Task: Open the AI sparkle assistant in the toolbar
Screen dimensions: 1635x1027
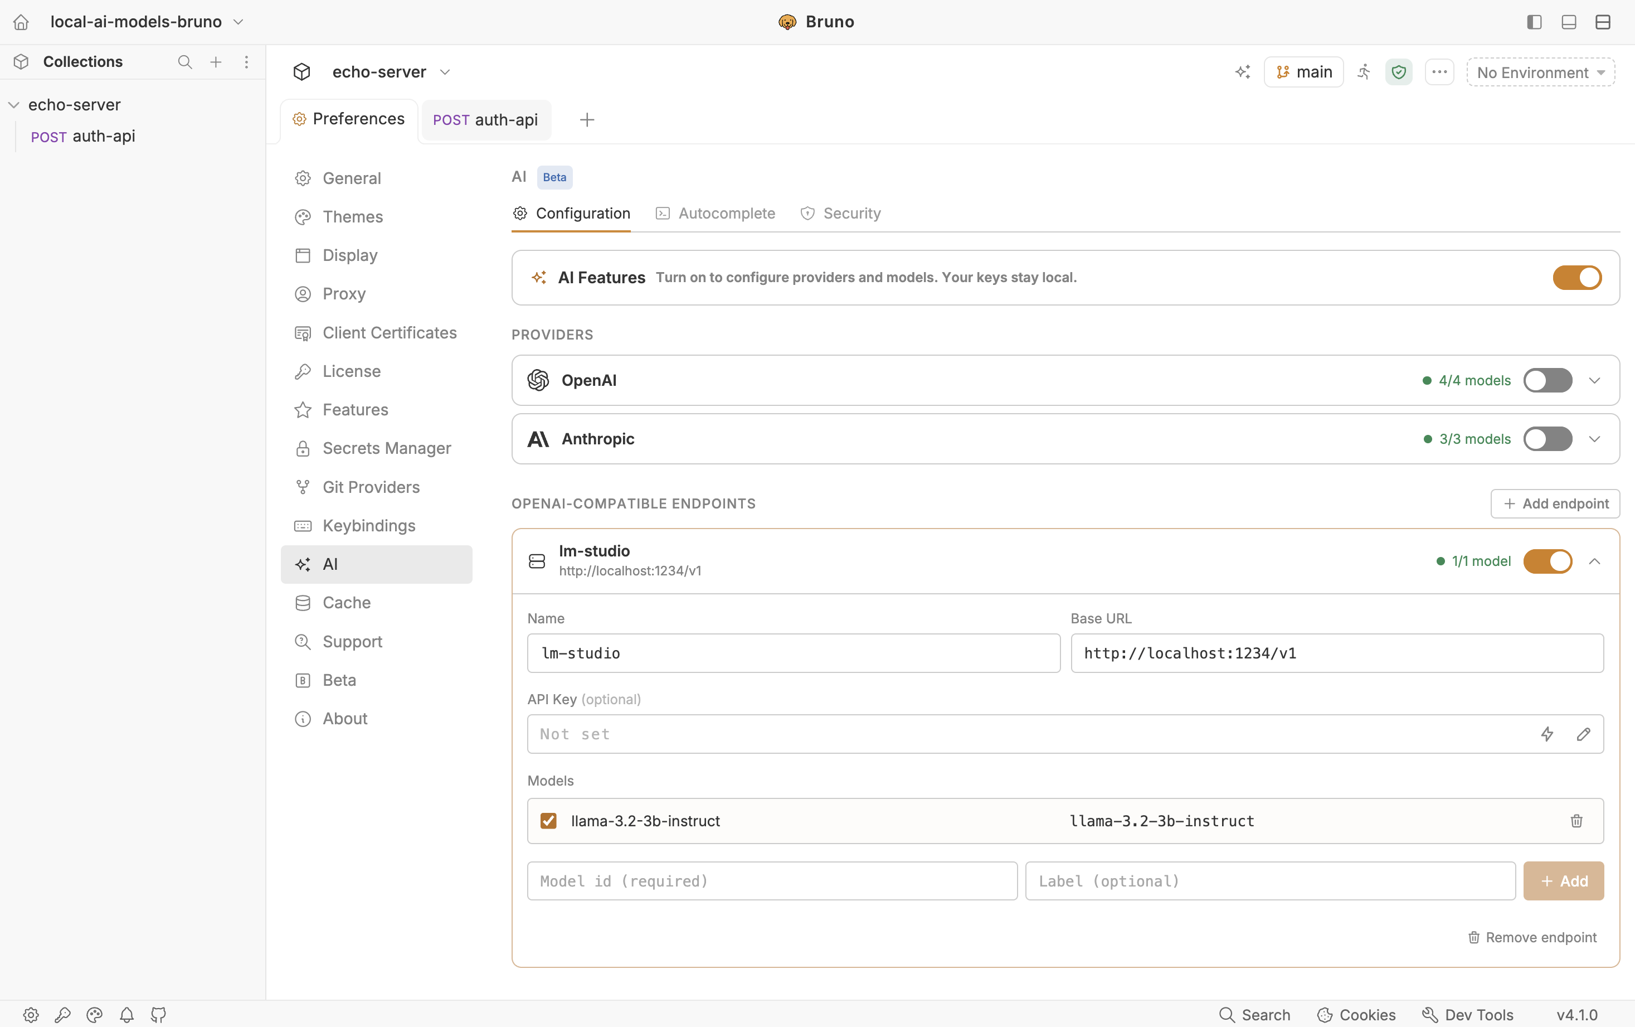Action: [1242, 72]
